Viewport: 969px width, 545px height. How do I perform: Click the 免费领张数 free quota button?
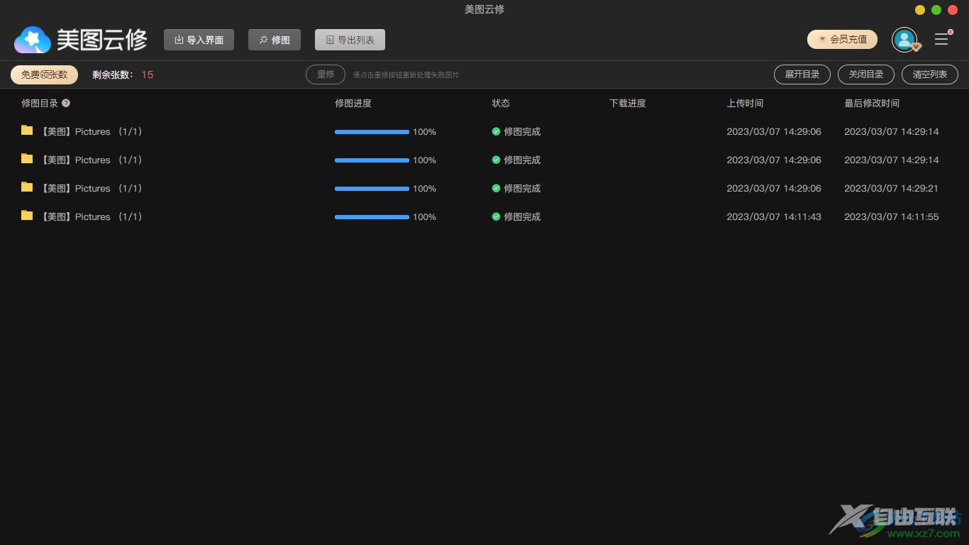click(44, 75)
